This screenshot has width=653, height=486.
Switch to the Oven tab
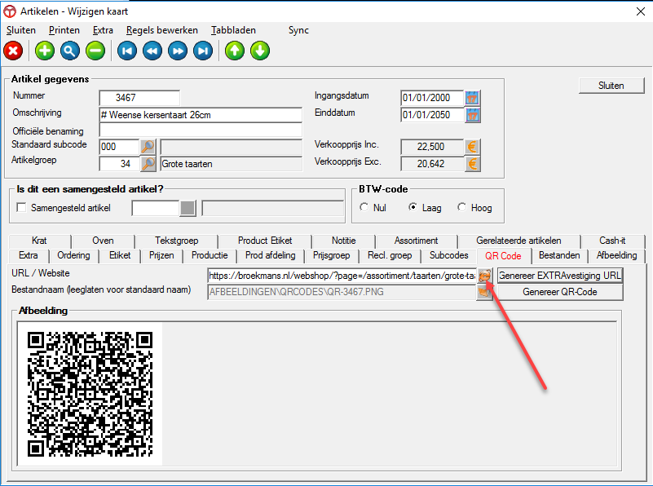point(103,241)
